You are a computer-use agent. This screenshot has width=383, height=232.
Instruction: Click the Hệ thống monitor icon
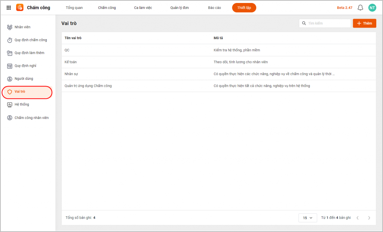(10, 105)
